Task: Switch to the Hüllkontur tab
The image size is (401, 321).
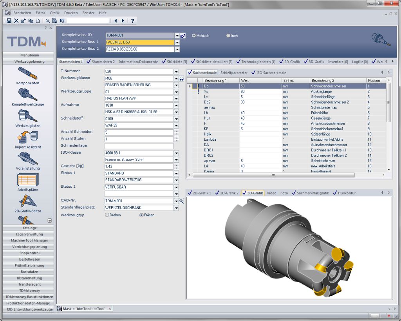Action: [x=344, y=193]
